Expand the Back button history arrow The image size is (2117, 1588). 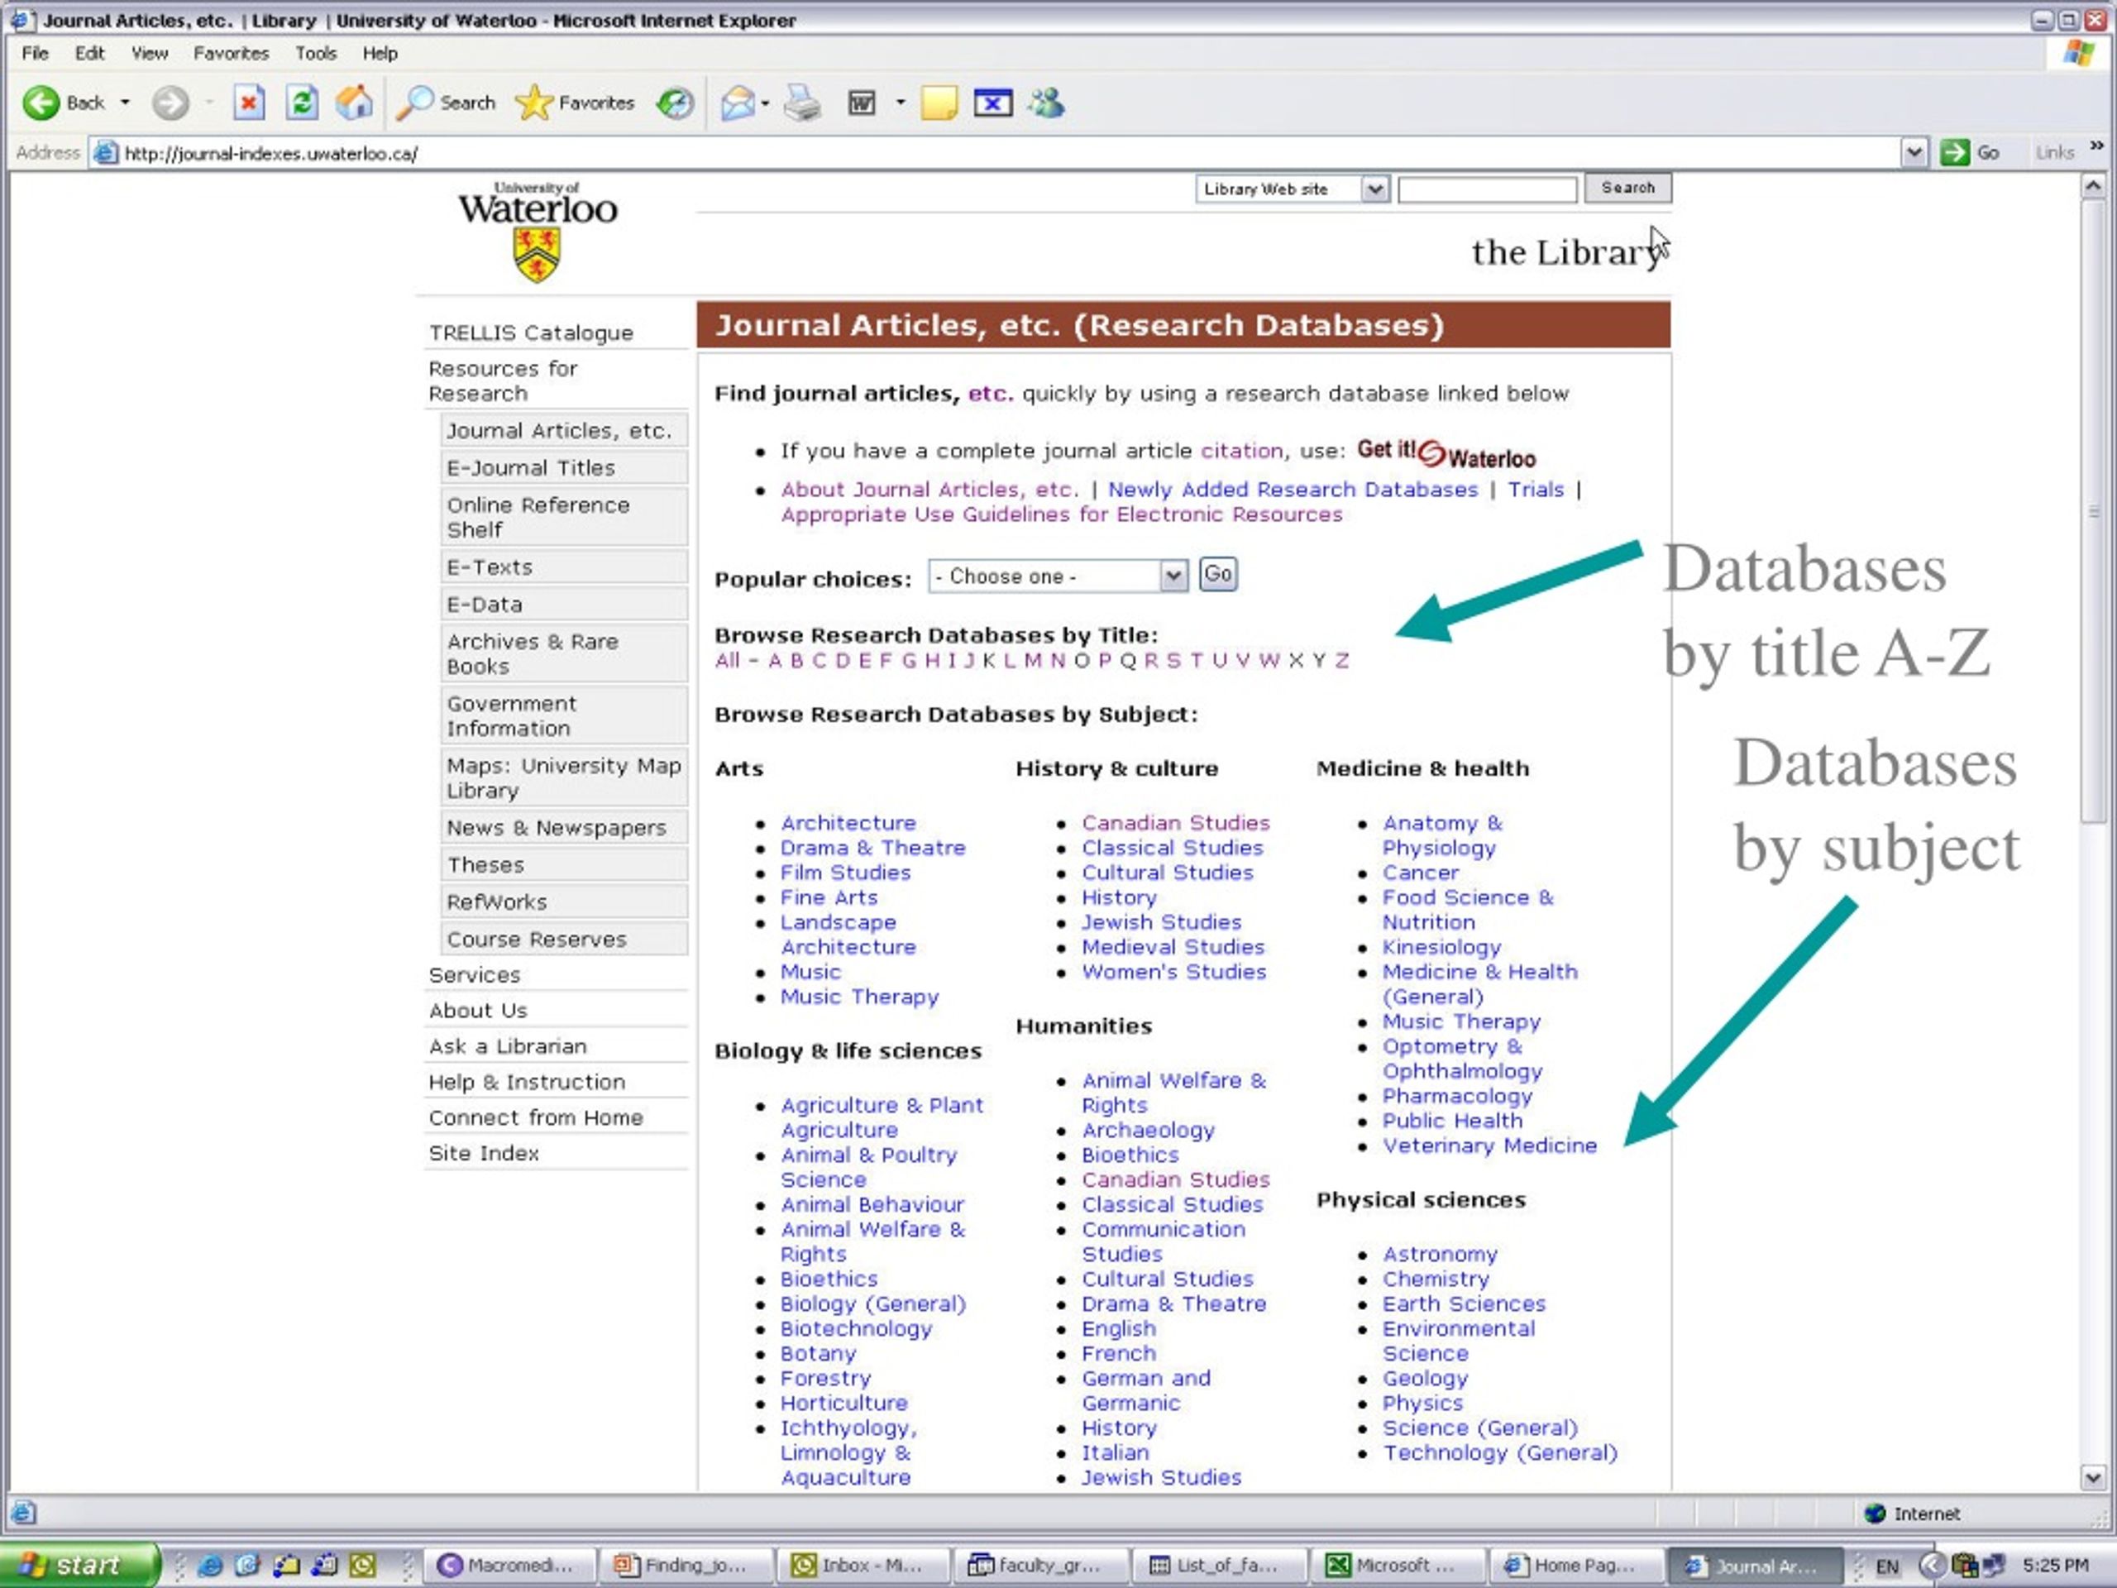pyautogui.click(x=124, y=103)
